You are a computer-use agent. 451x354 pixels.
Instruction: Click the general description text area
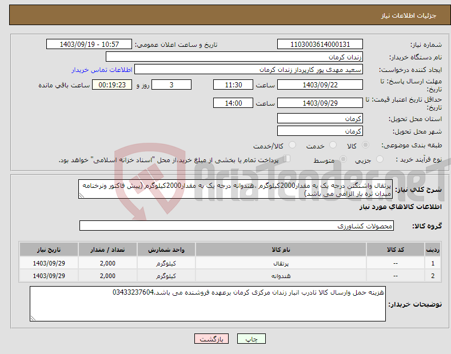pos(236,189)
